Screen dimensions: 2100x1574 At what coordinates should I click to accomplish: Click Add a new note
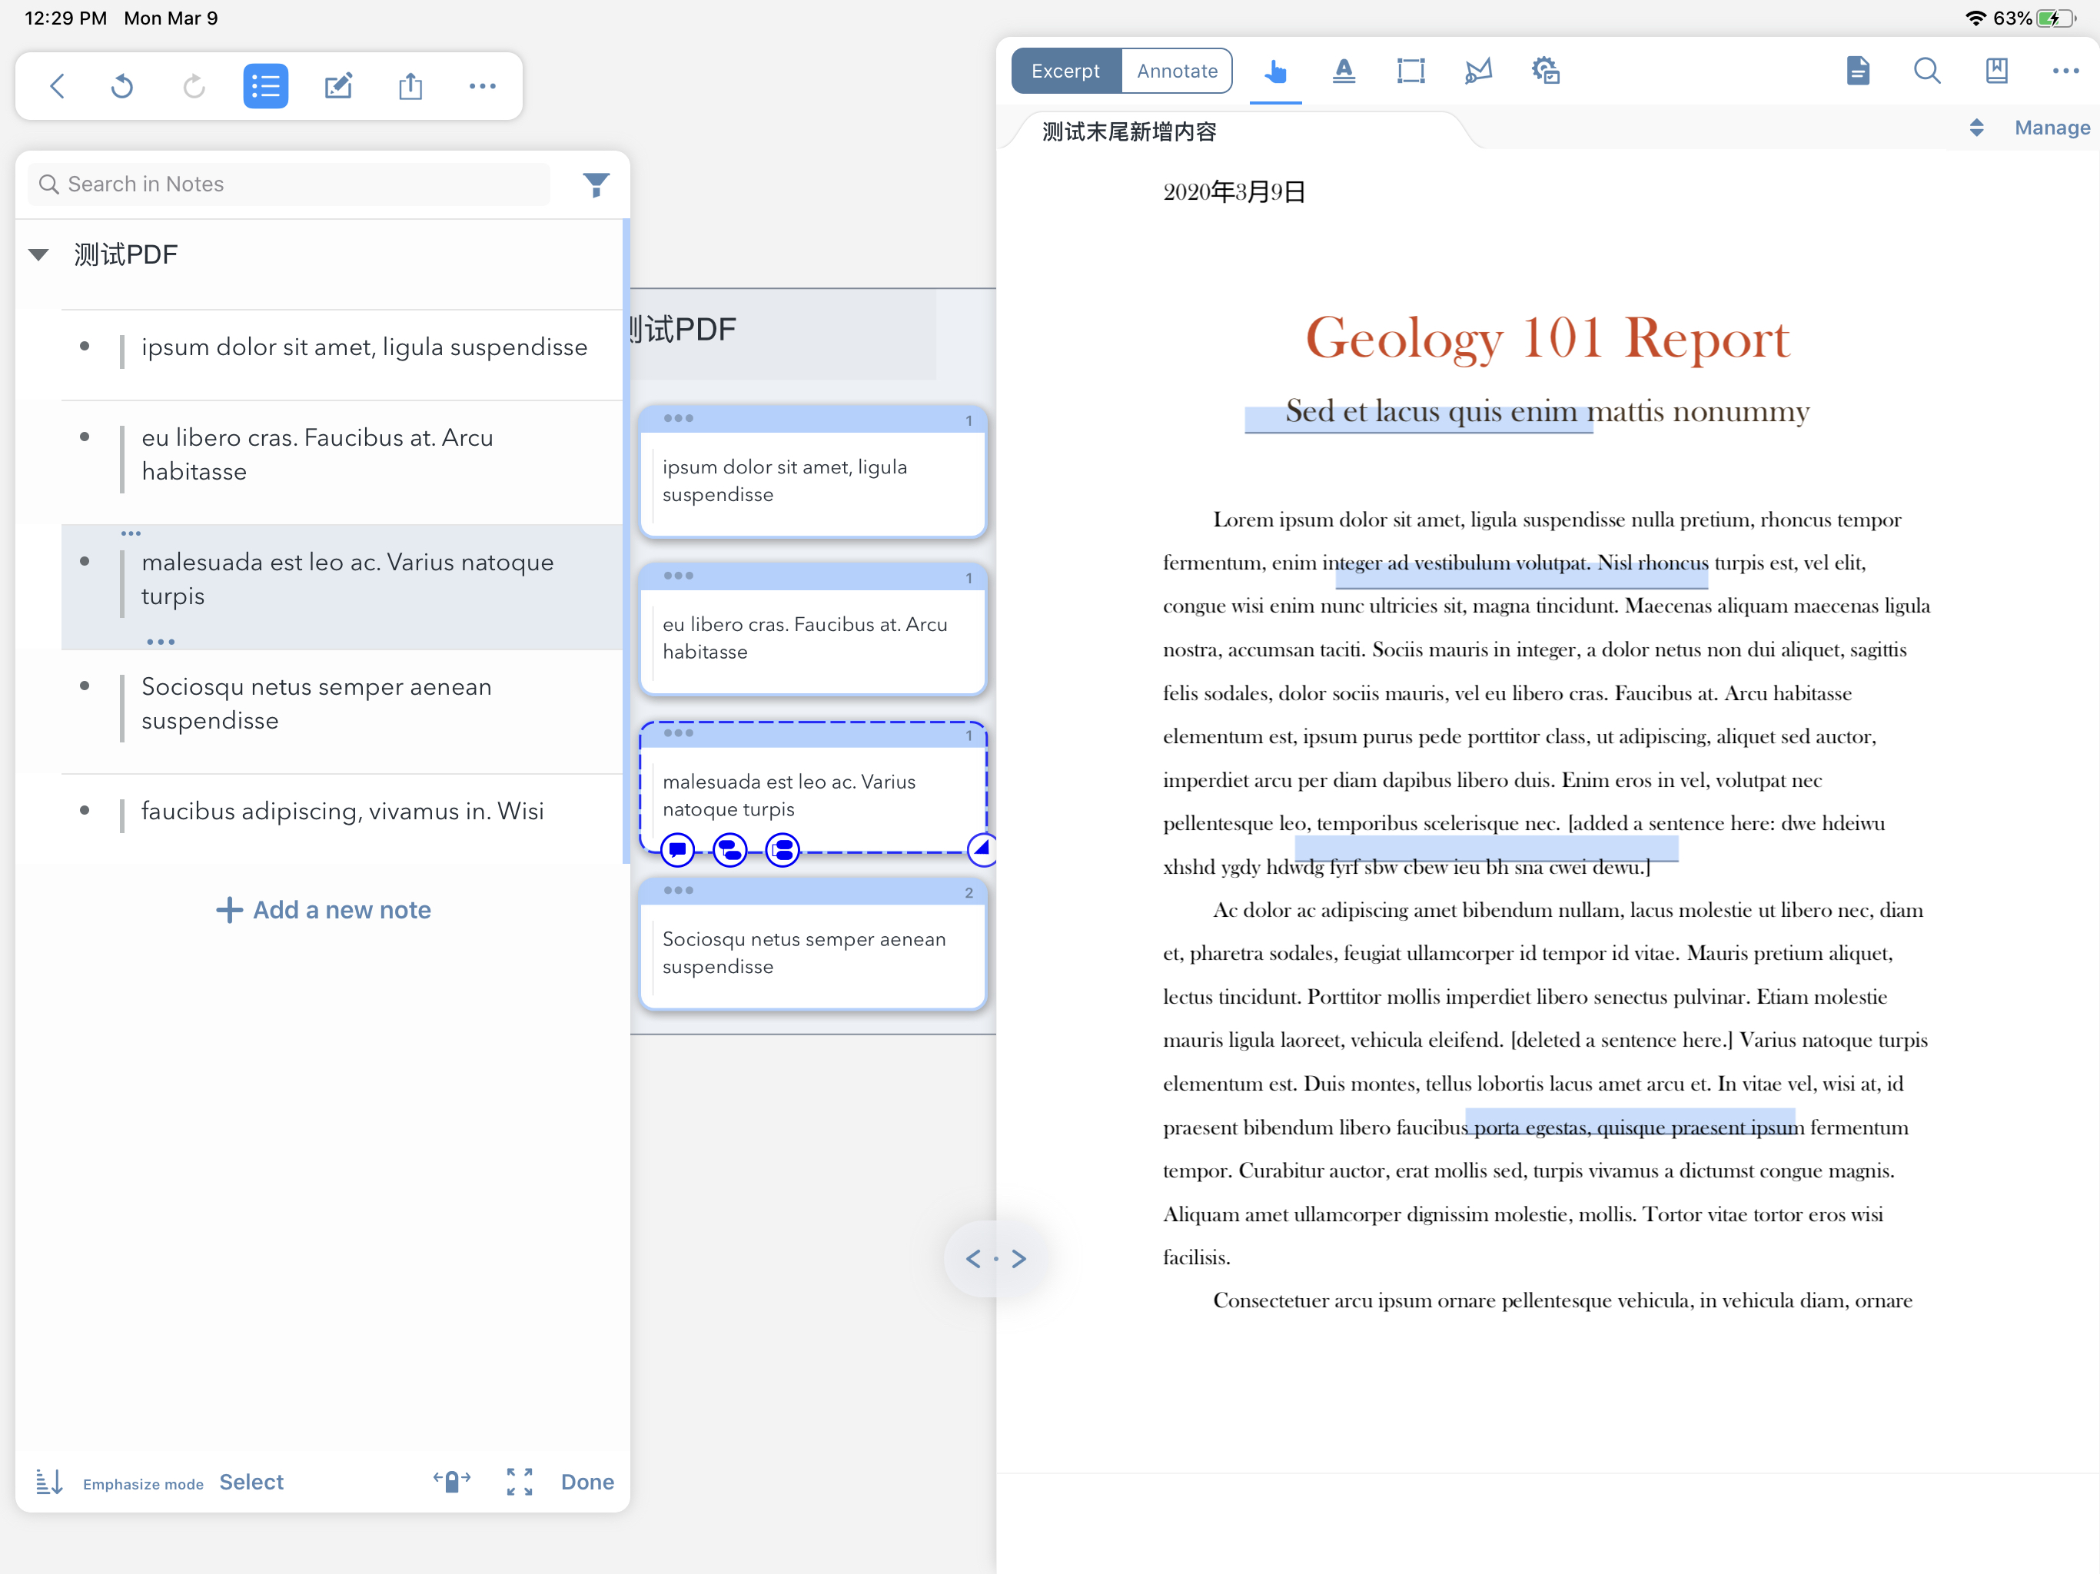323,909
